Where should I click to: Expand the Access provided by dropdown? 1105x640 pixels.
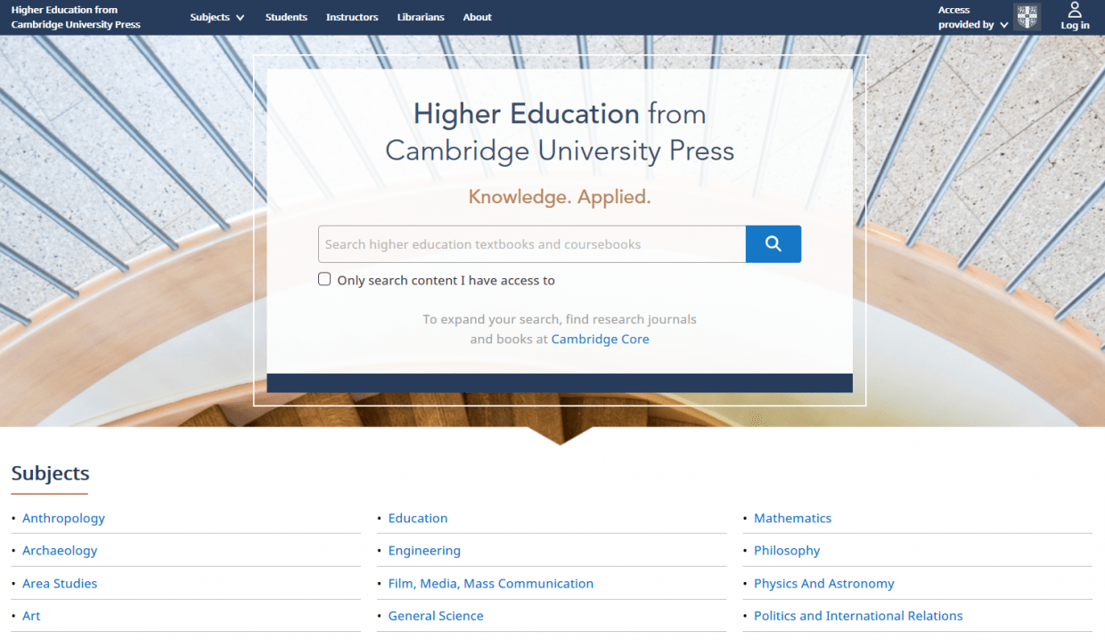pyautogui.click(x=973, y=17)
